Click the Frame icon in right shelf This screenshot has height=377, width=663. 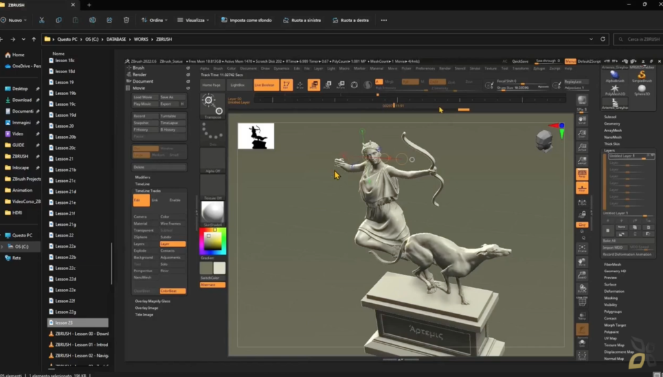click(x=582, y=249)
